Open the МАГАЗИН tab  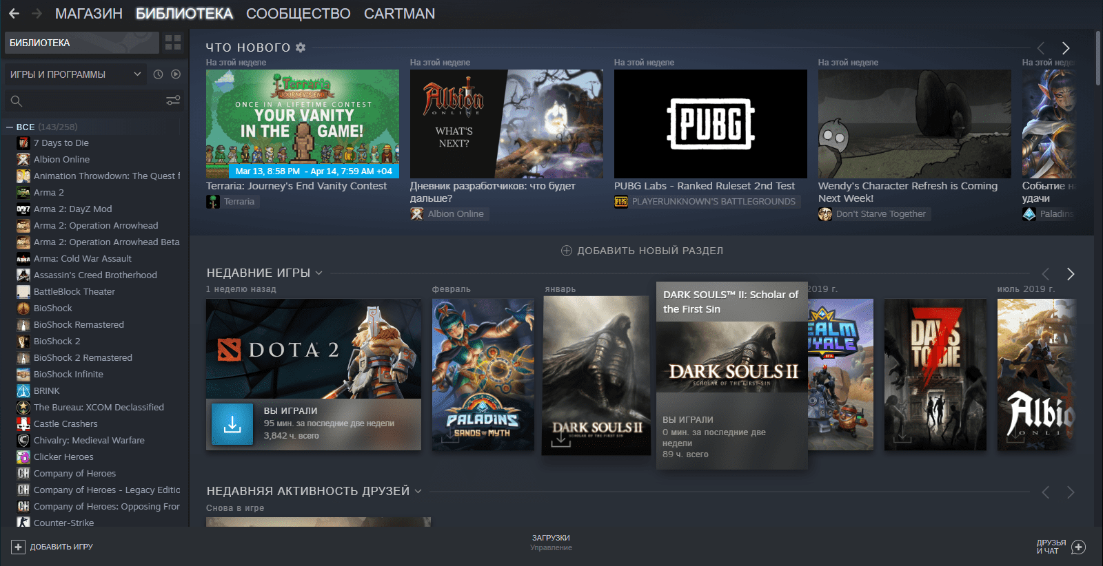(89, 14)
